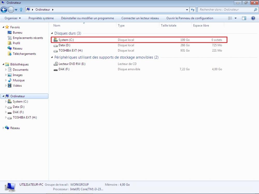Click the Vidéos film icon

pos(10,85)
